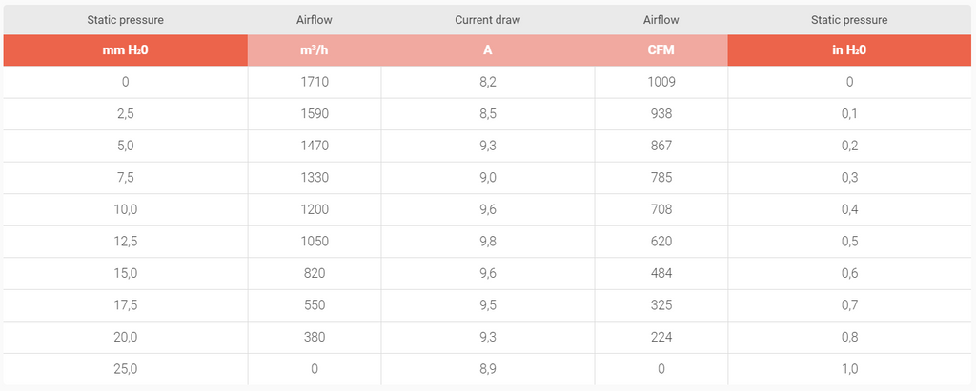This screenshot has width=976, height=391.
Task: Click the Current draw label
Action: point(487,20)
